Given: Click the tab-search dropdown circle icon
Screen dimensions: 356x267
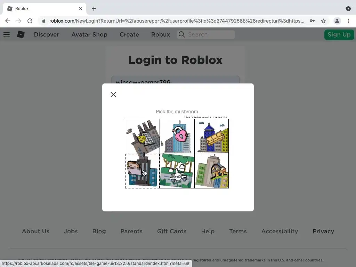Looking at the screenshot, I should tap(348, 9).
